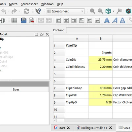132x132 pixels.
Task: Close the Start tab
Action: [x=68, y=128]
